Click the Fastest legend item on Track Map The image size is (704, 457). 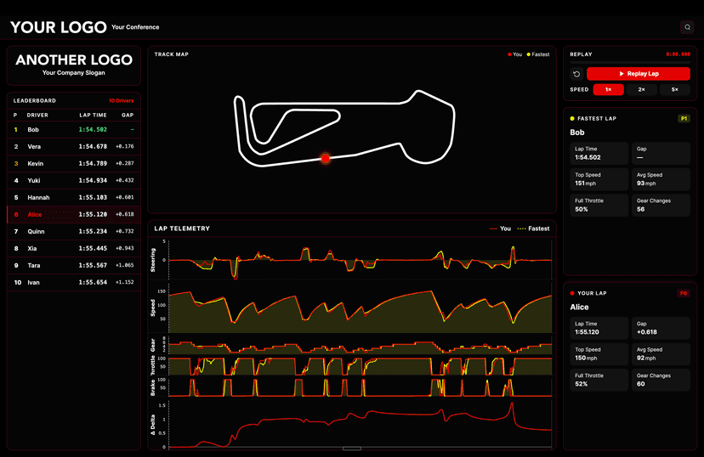pos(538,54)
